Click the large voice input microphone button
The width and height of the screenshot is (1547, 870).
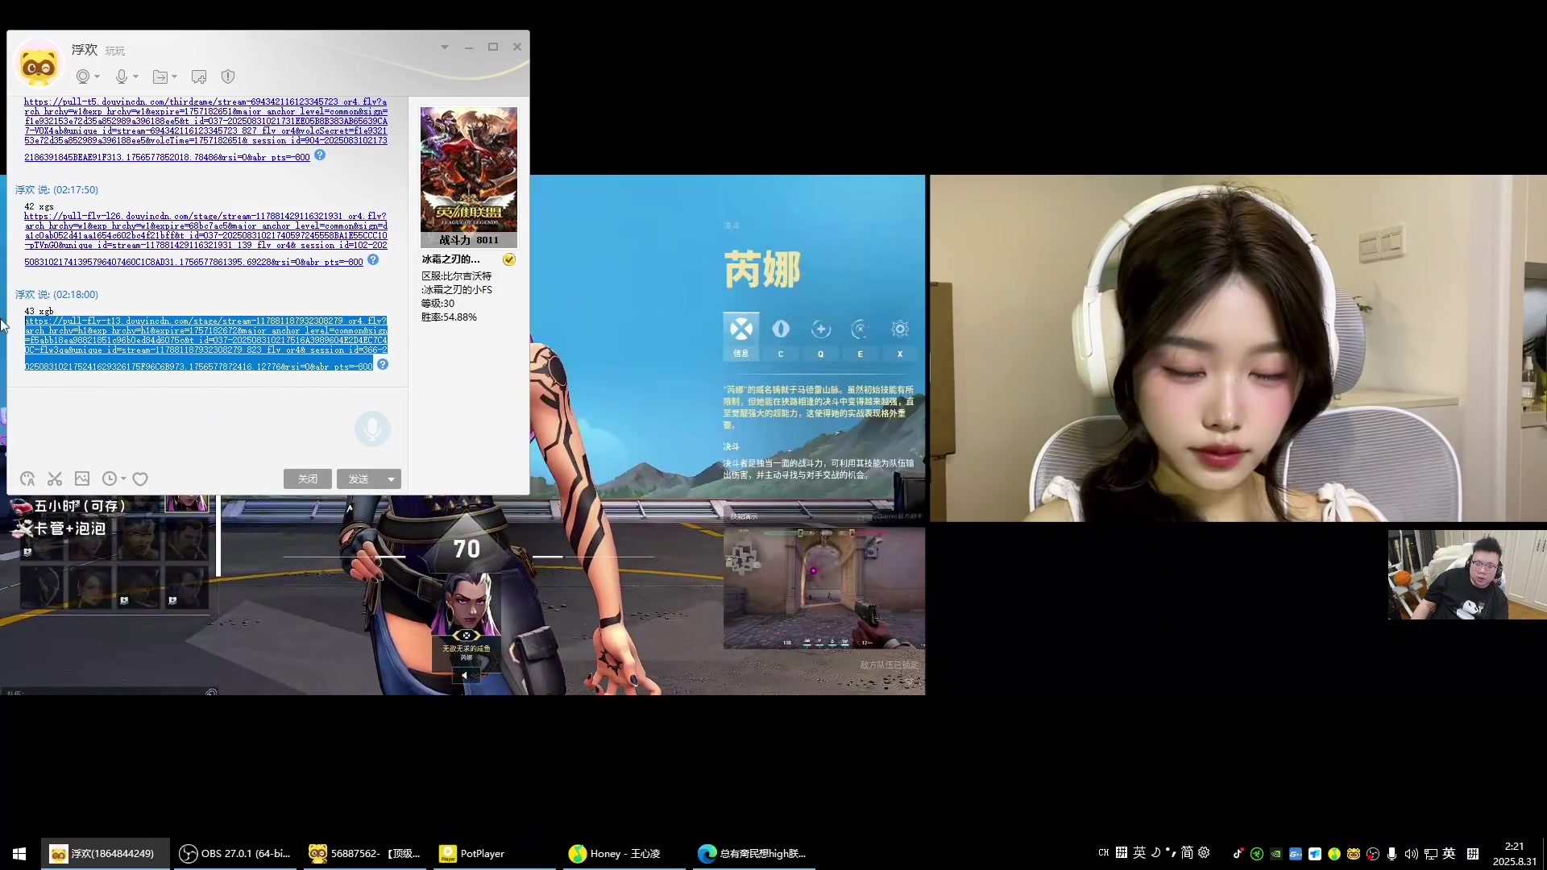(x=372, y=429)
